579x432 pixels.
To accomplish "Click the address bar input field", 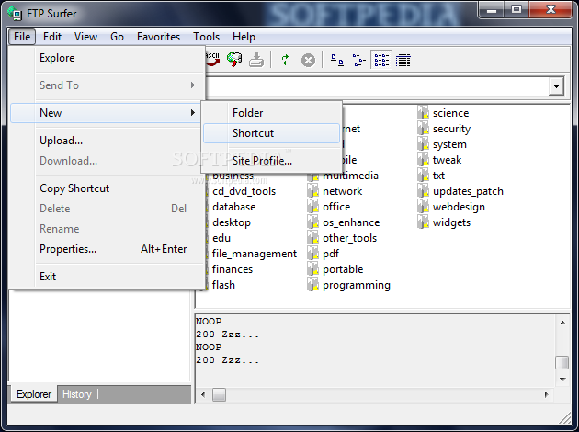I will tap(377, 86).
